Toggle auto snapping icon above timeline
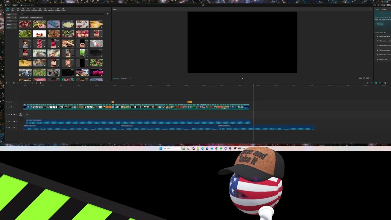Image resolution: width=391 pixels, height=220 pixels. tap(376, 83)
